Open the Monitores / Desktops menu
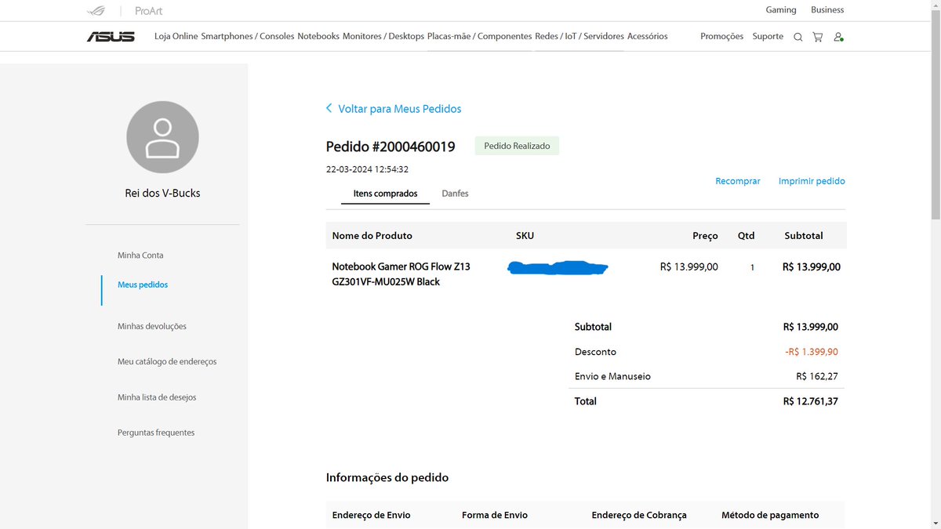 (x=383, y=36)
